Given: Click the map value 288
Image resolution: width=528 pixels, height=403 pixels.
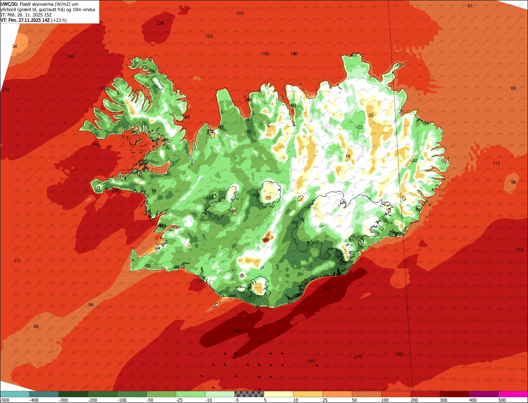Looking at the screenshot, I should [x=115, y=190].
